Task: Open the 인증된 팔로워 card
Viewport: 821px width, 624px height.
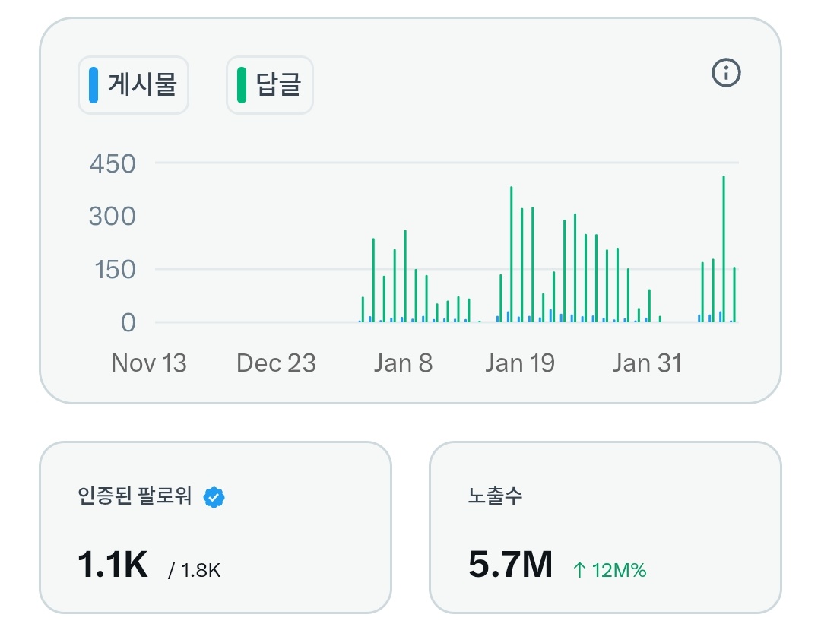Action: pos(215,527)
